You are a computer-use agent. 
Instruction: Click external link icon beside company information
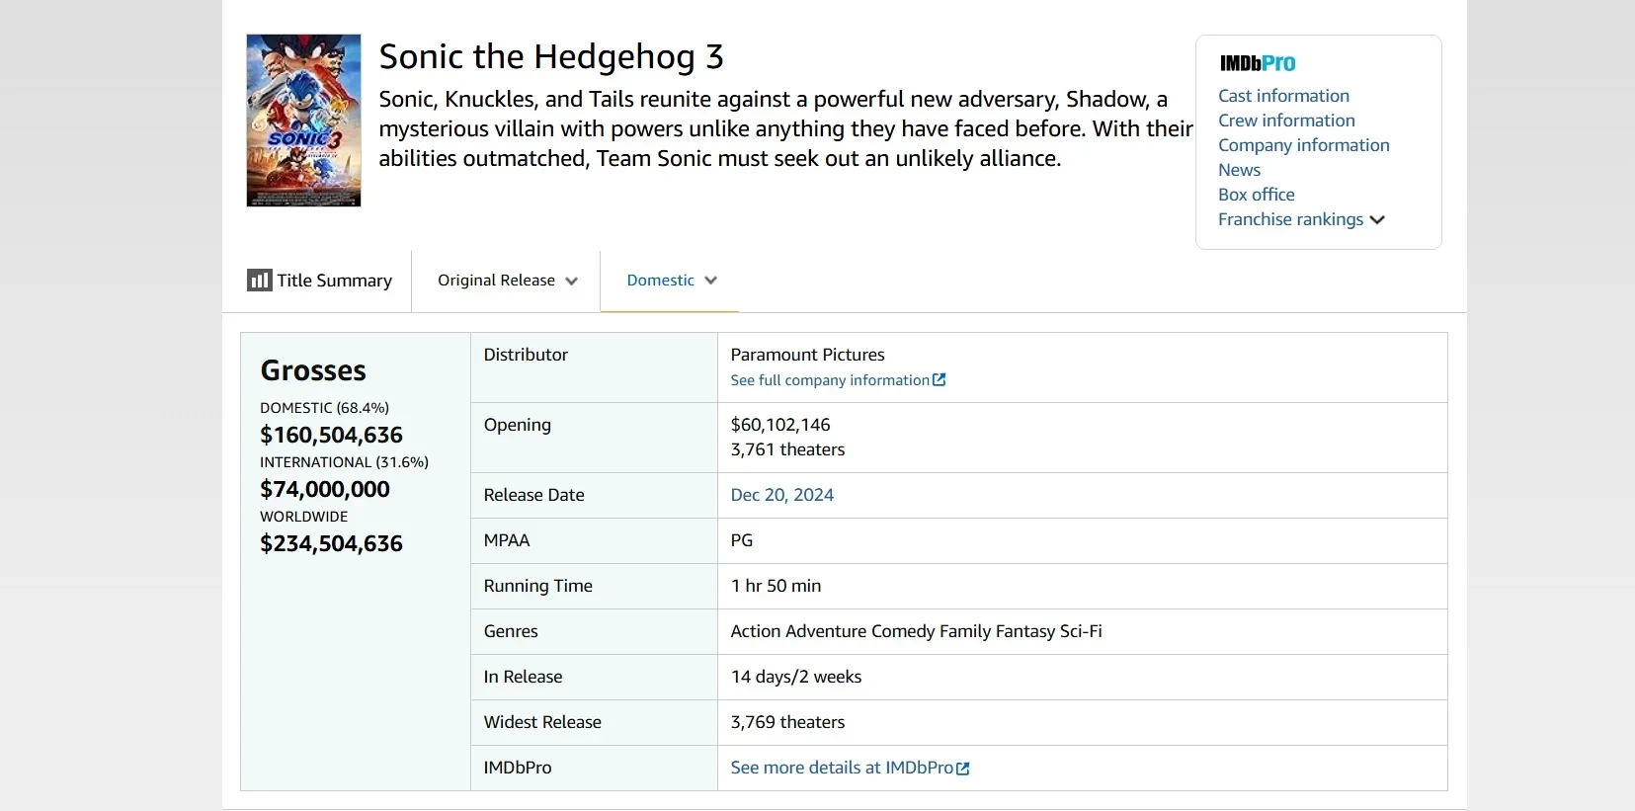[x=940, y=380]
